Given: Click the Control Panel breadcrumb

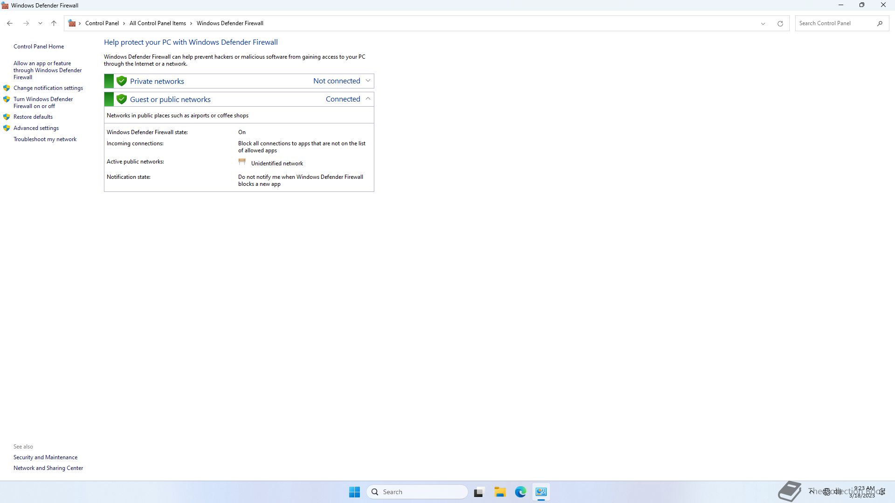Looking at the screenshot, I should coord(102,23).
